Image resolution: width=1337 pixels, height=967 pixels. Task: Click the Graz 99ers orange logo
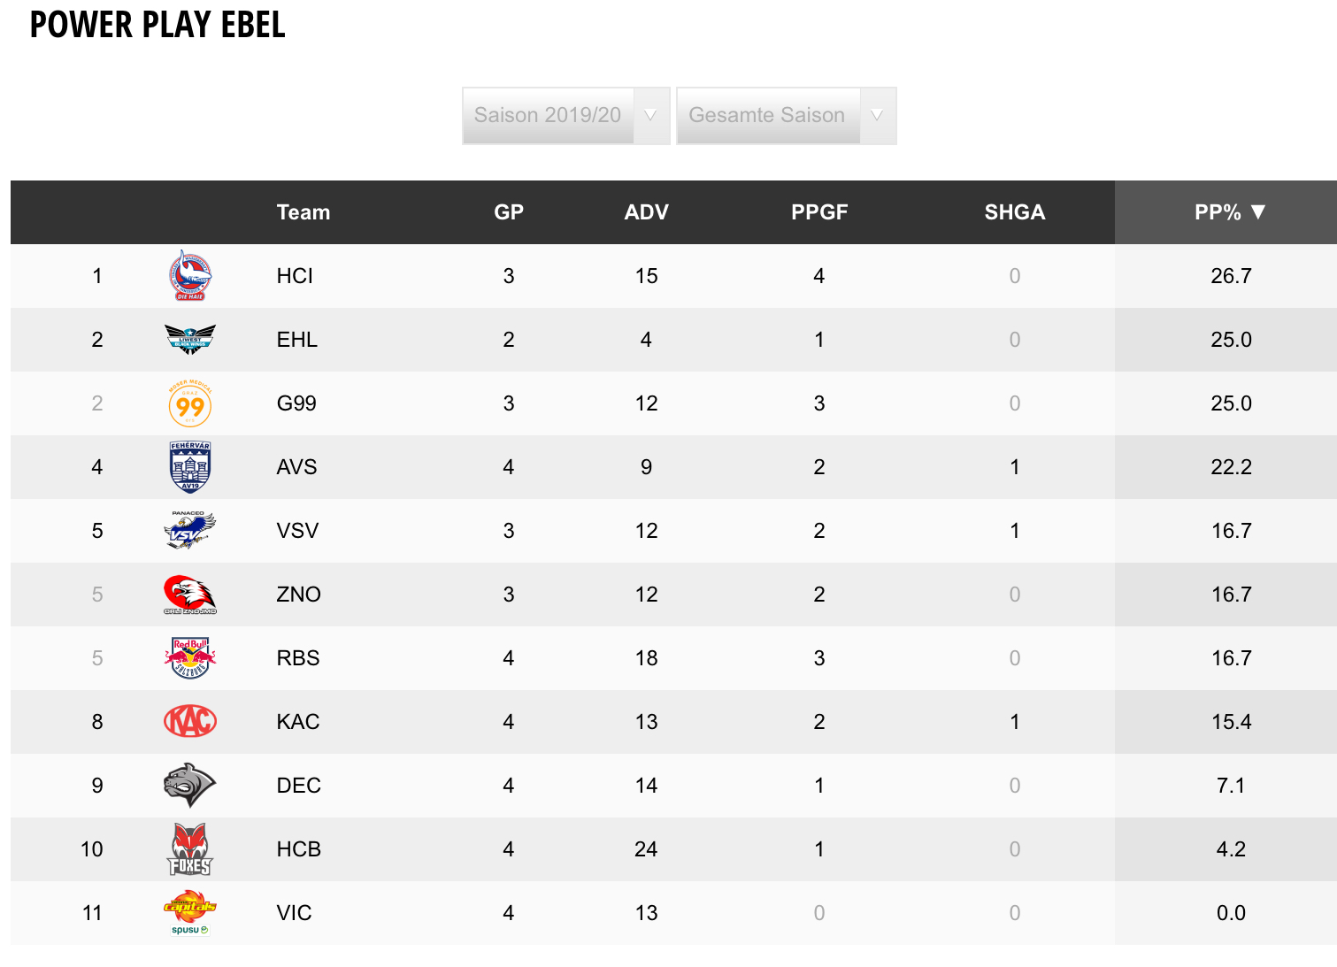pyautogui.click(x=190, y=403)
